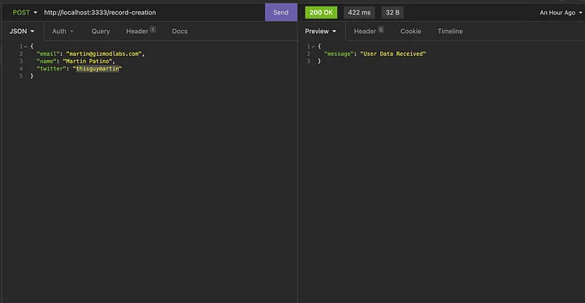Screen dimensions: 585x303
Task: Open the Docs tab
Action: (x=180, y=32)
